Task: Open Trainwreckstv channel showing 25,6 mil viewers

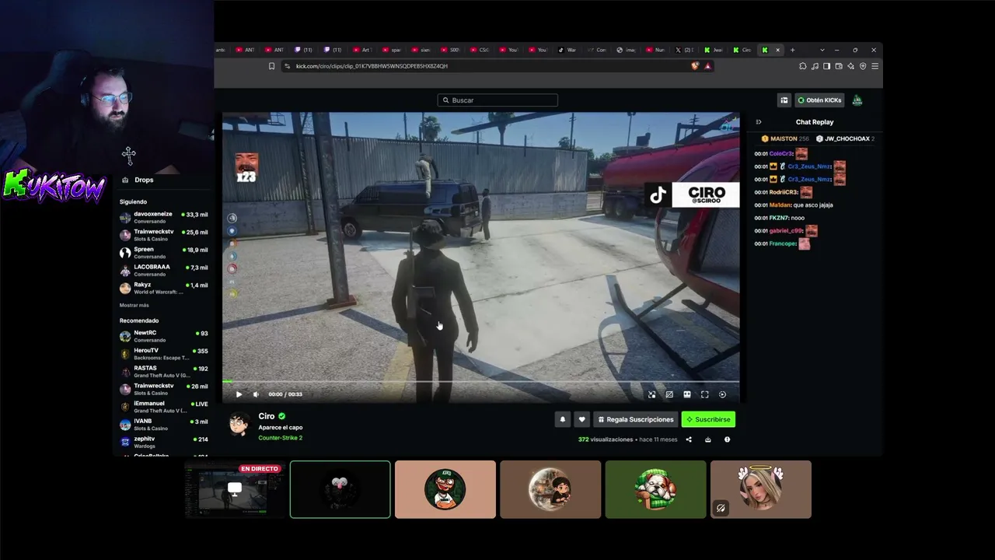Action: 163,235
